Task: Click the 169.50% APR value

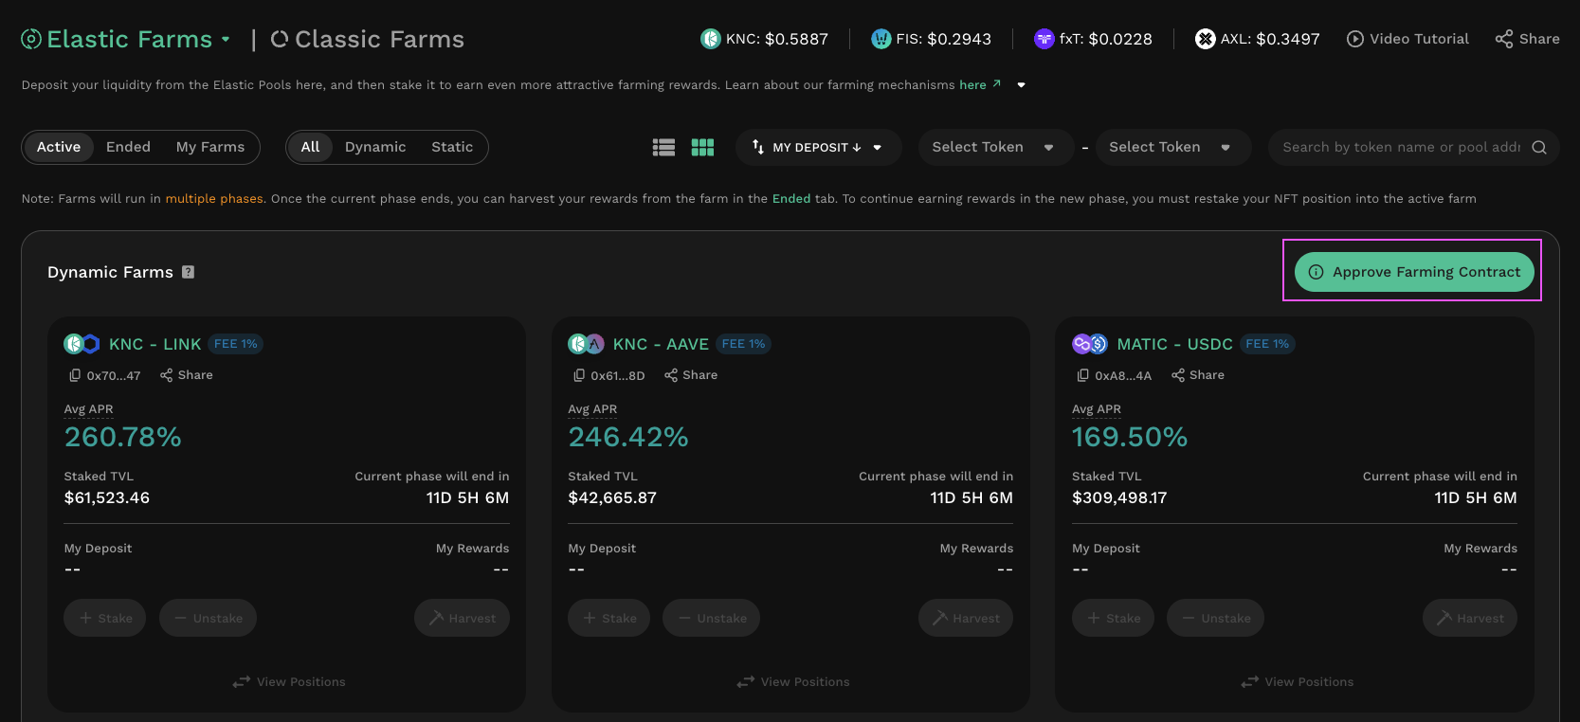Action: pos(1130,437)
